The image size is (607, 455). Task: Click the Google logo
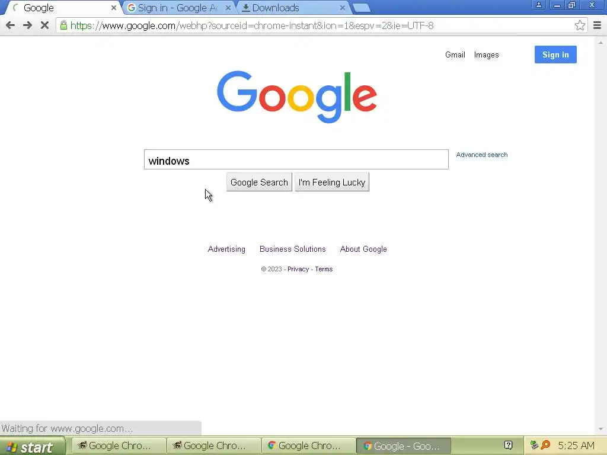coord(296,97)
